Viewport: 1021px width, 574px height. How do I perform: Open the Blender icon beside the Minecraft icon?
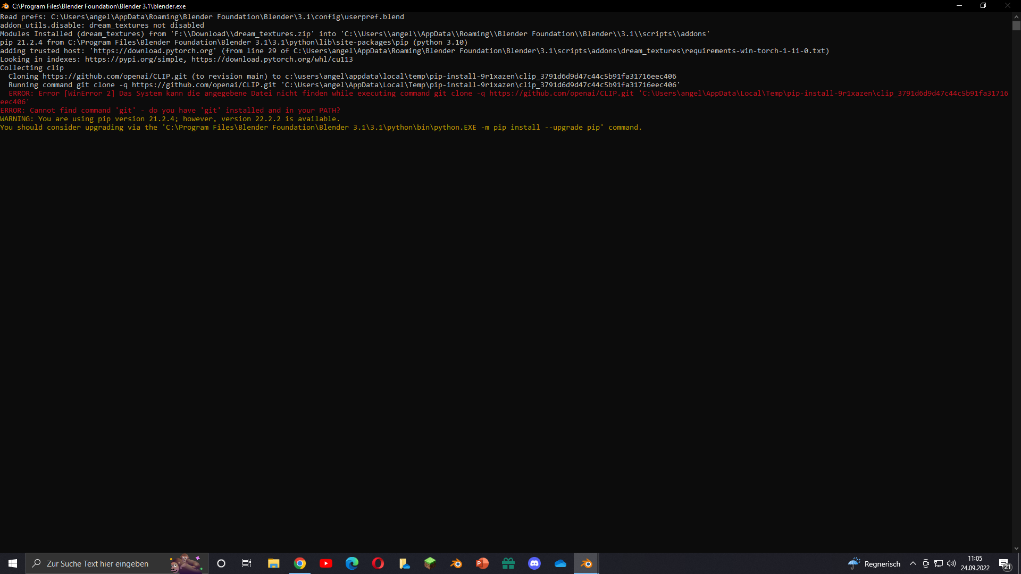pyautogui.click(x=456, y=563)
